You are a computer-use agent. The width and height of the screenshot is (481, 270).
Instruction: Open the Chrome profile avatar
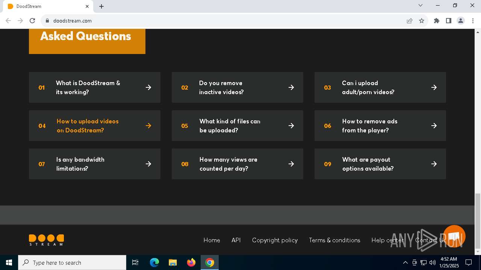click(461, 21)
